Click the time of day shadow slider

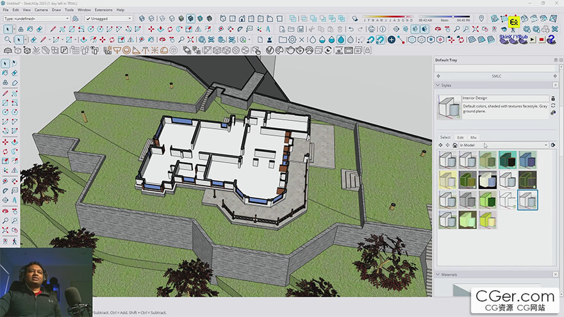(x=444, y=17)
